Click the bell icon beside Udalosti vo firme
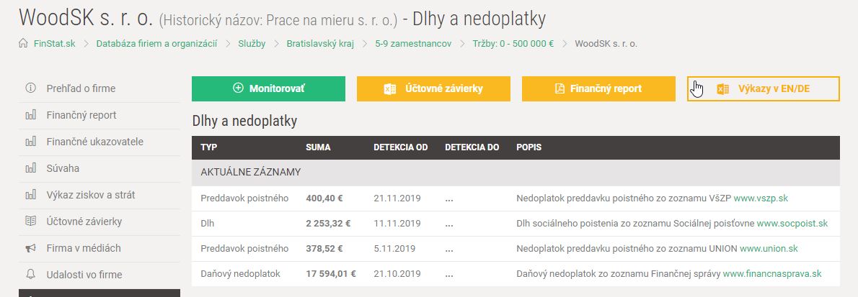Image resolution: width=858 pixels, height=297 pixels. click(x=30, y=275)
